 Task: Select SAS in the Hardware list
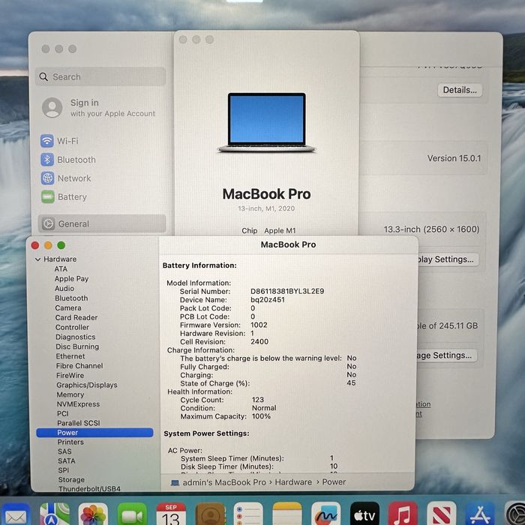[64, 451]
